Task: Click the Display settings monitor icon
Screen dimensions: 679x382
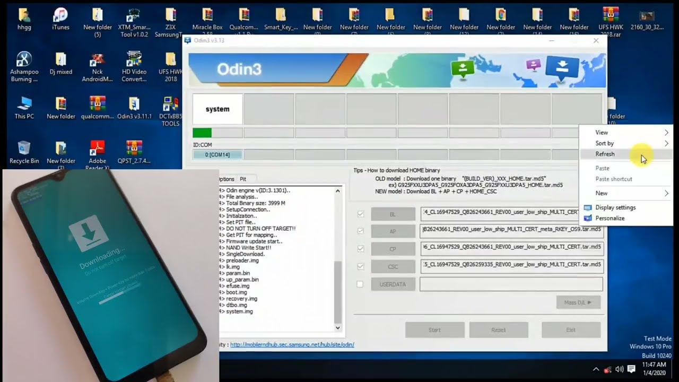Action: (x=587, y=207)
